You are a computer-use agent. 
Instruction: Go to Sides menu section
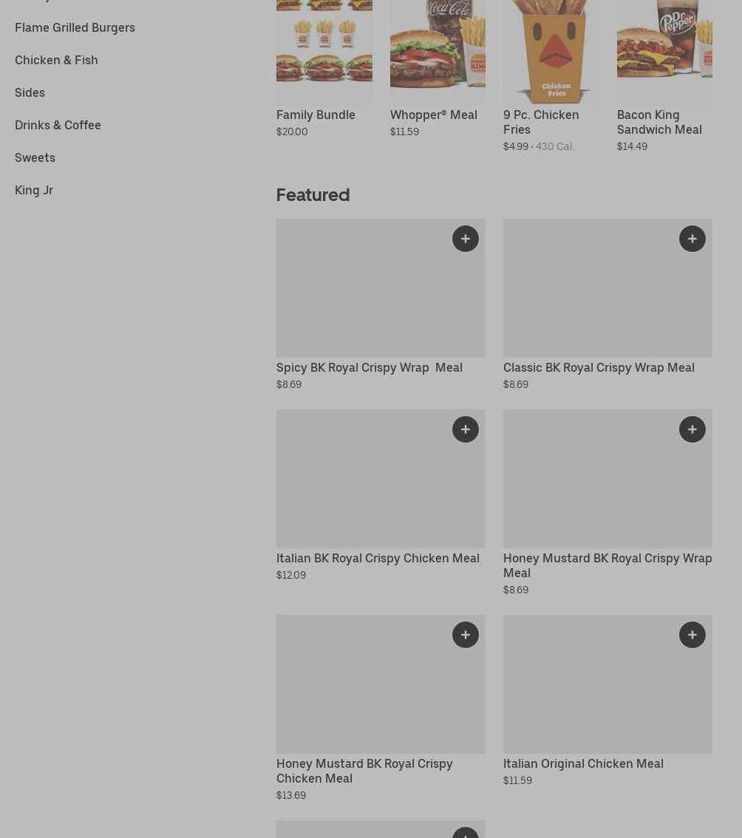(x=30, y=92)
